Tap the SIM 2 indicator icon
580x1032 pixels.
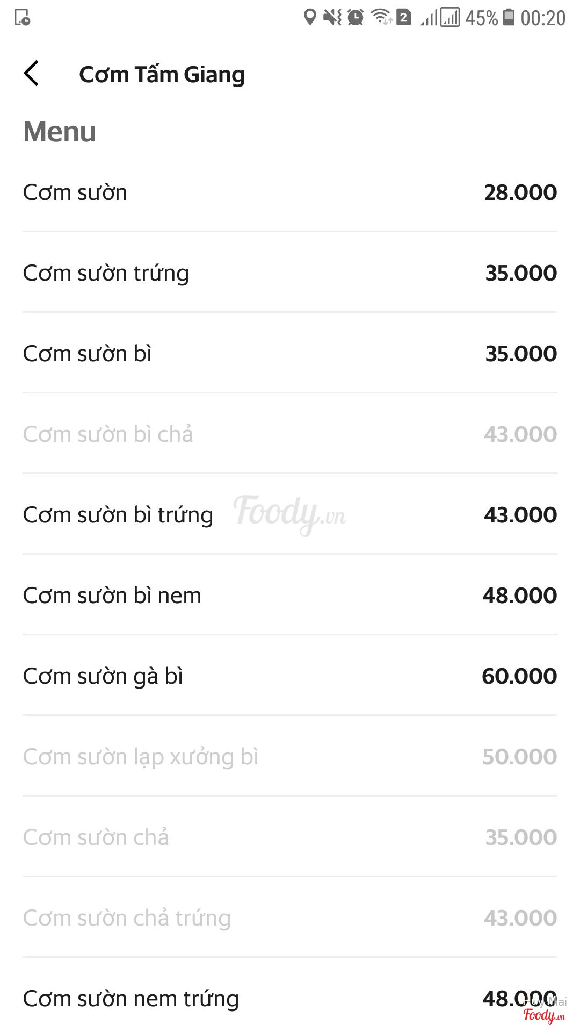[404, 17]
